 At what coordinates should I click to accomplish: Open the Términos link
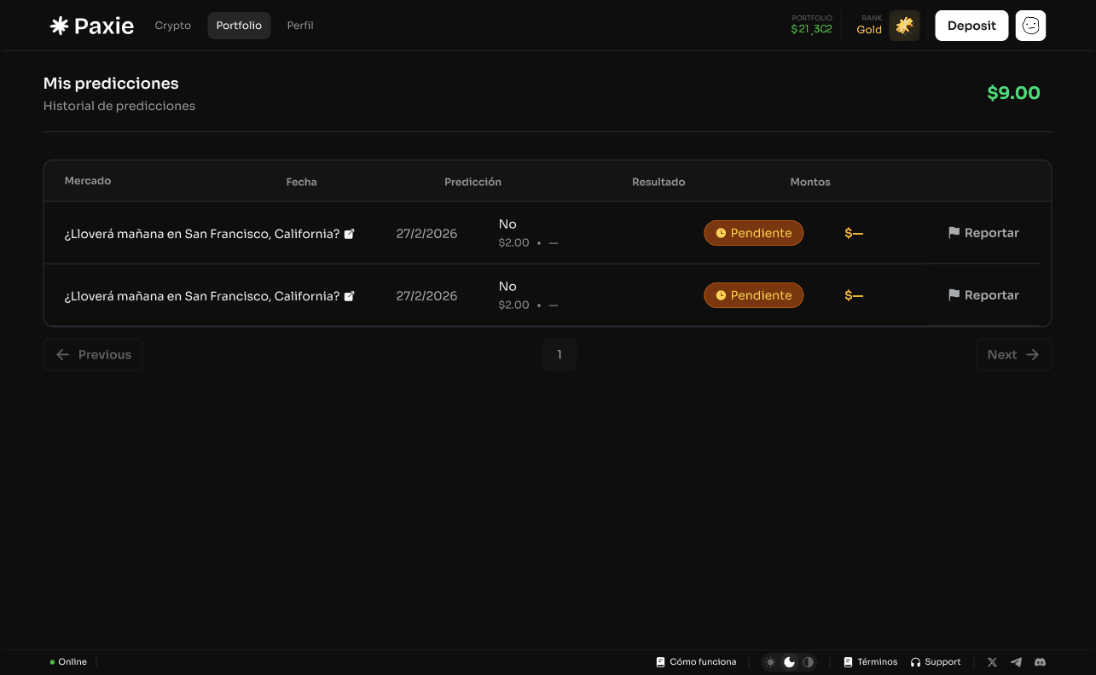pyautogui.click(x=870, y=662)
